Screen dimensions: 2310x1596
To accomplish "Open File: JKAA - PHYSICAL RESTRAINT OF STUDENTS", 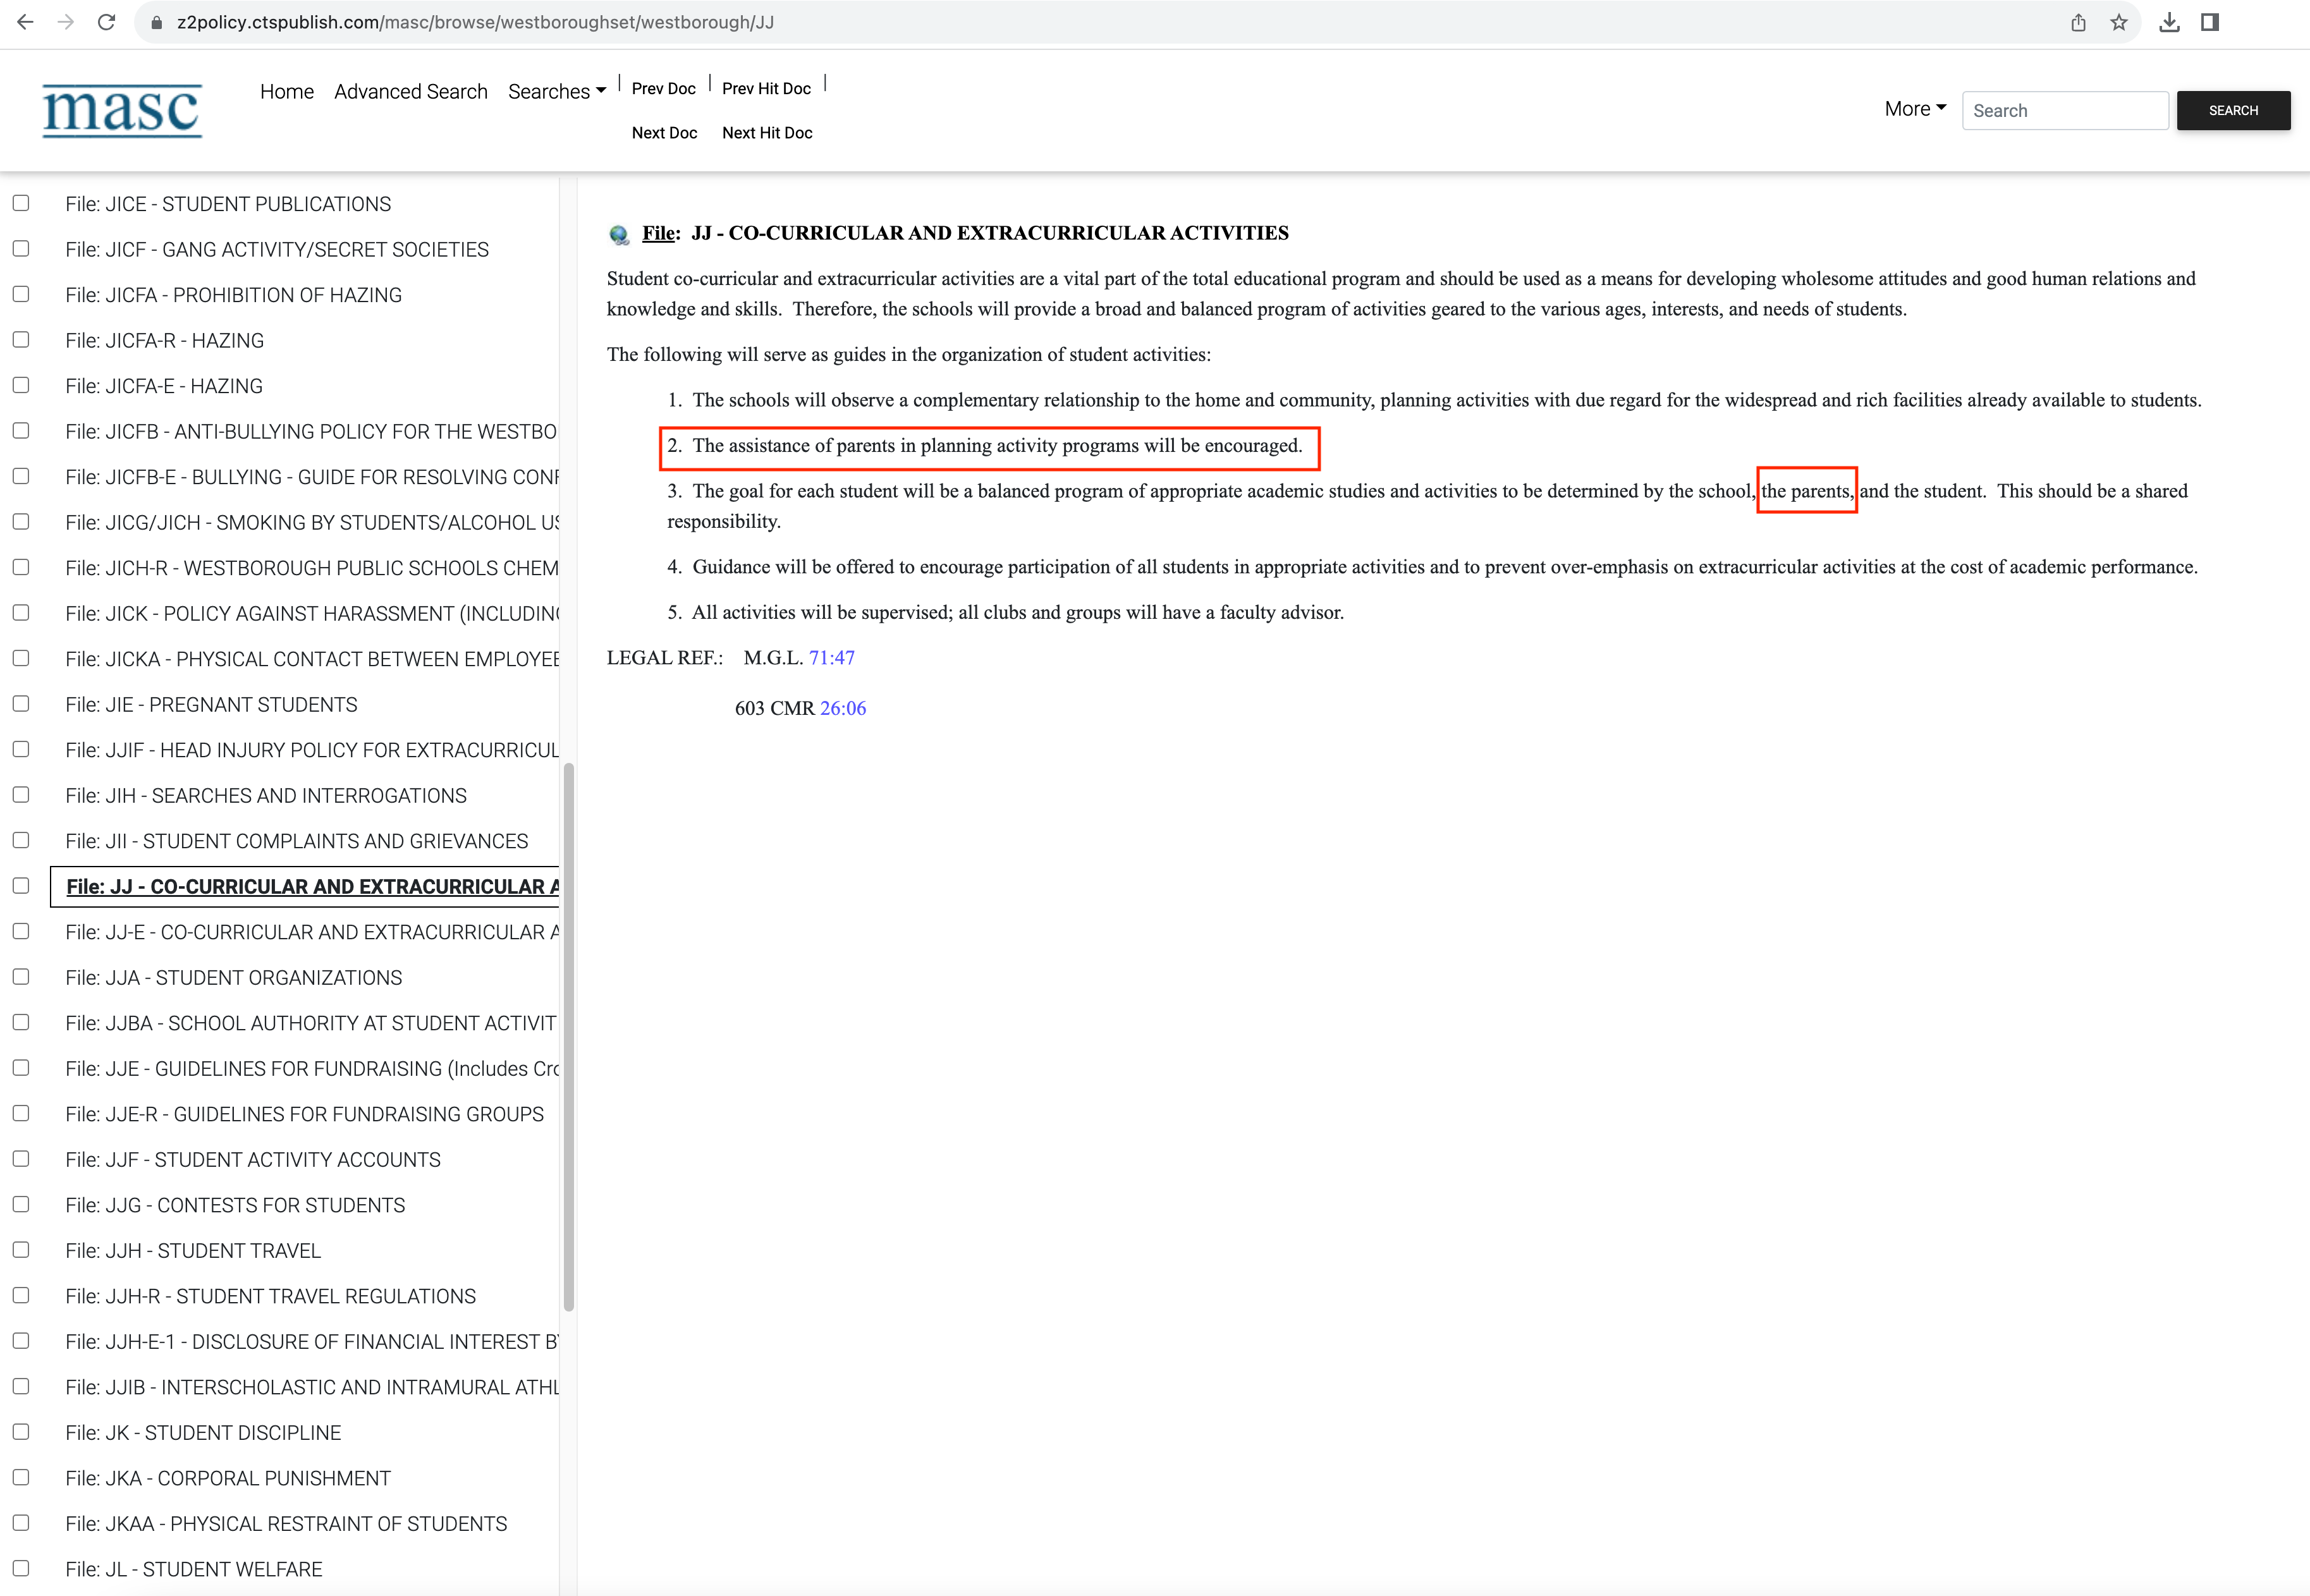I will pyautogui.click(x=286, y=1523).
